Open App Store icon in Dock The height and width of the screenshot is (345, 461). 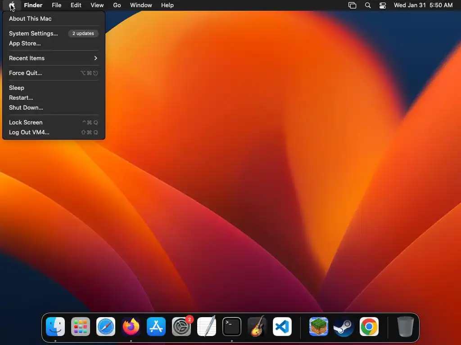click(156, 327)
